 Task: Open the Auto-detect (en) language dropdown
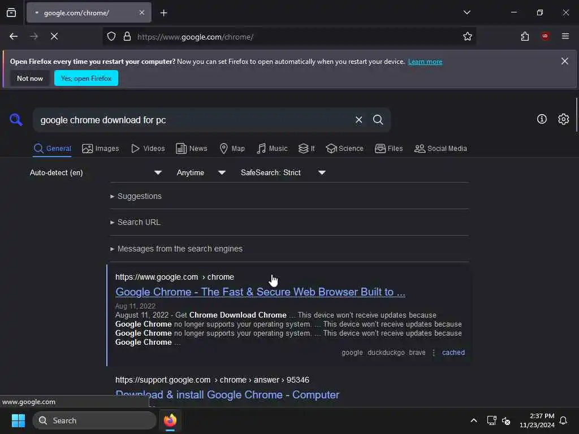(96, 172)
